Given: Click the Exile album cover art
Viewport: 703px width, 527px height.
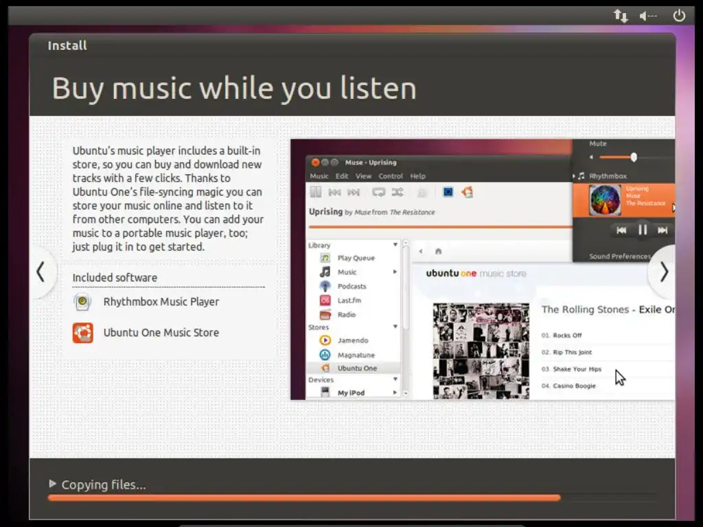Looking at the screenshot, I should point(481,351).
